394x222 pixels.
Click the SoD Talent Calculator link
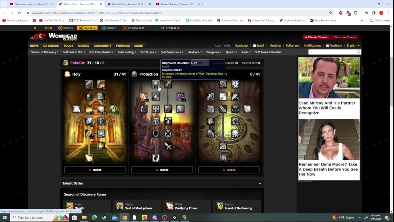268,52
